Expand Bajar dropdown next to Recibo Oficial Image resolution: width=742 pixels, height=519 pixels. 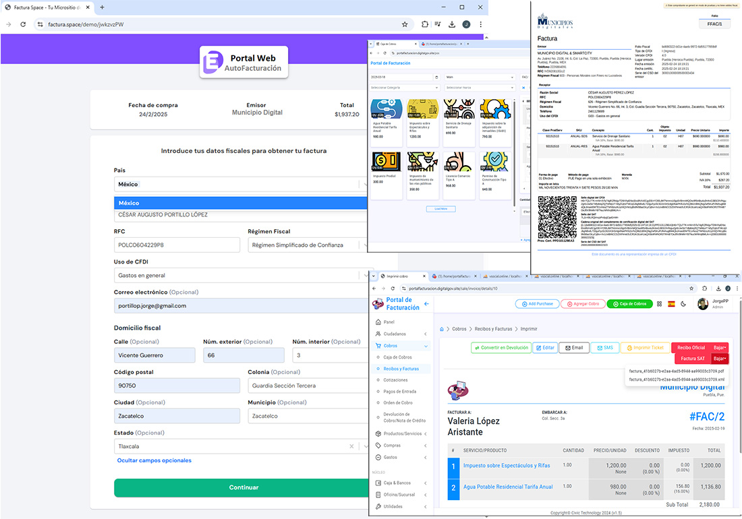point(720,347)
